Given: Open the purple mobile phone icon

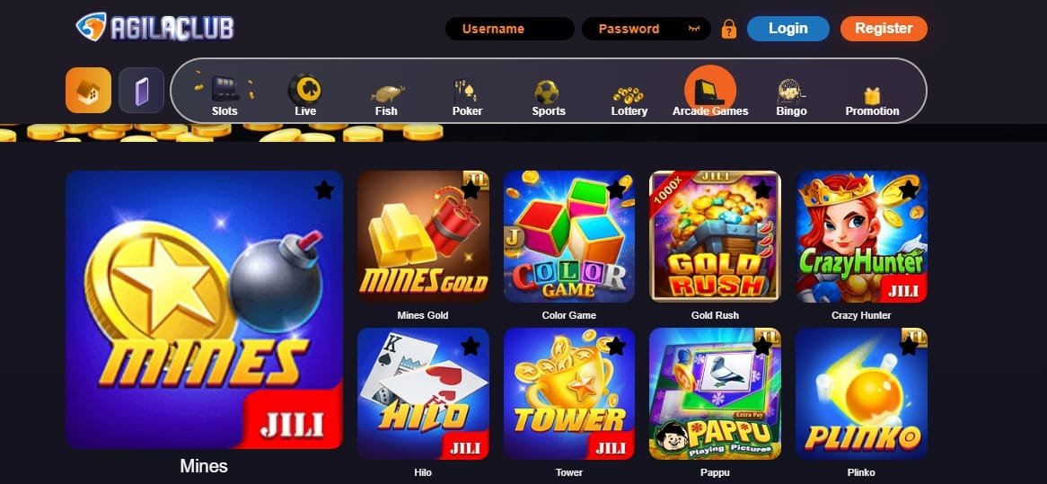Looking at the screenshot, I should click(141, 90).
